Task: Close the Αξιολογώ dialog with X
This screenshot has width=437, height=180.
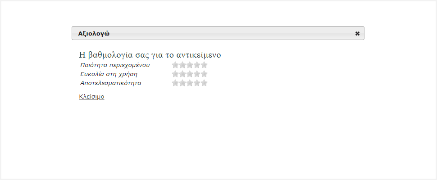Action: [357, 33]
